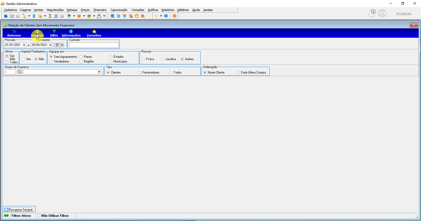Click the blue building icon in toolbar

click(x=5, y=16)
